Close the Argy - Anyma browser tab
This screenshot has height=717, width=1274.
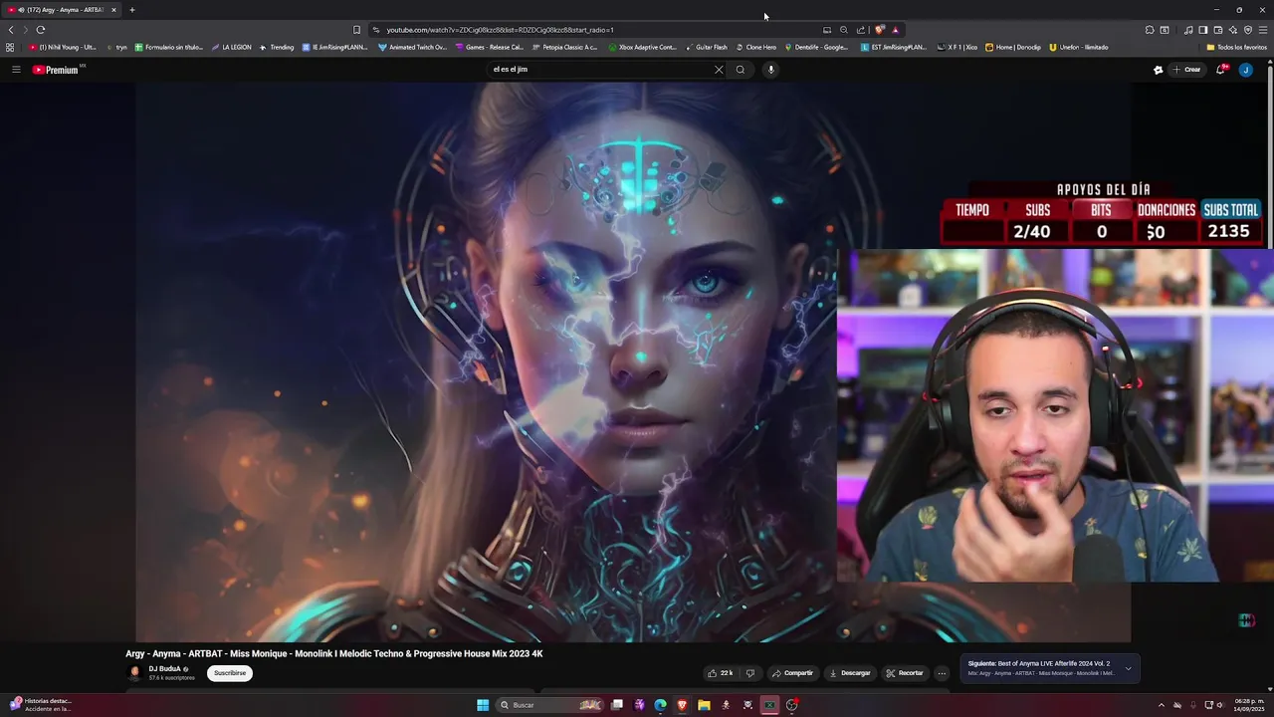click(x=113, y=10)
